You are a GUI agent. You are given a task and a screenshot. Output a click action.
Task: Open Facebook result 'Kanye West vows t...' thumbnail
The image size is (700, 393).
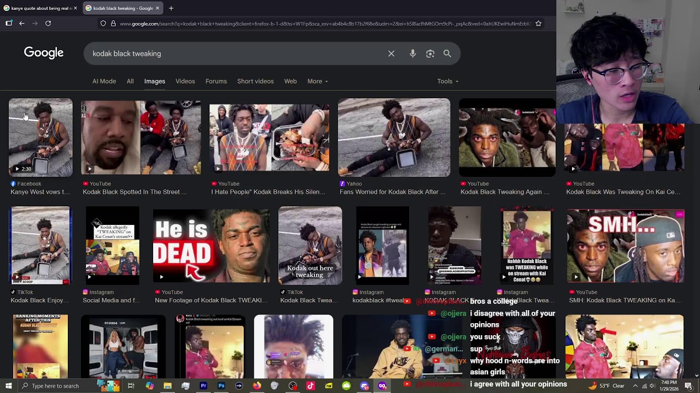click(x=40, y=138)
